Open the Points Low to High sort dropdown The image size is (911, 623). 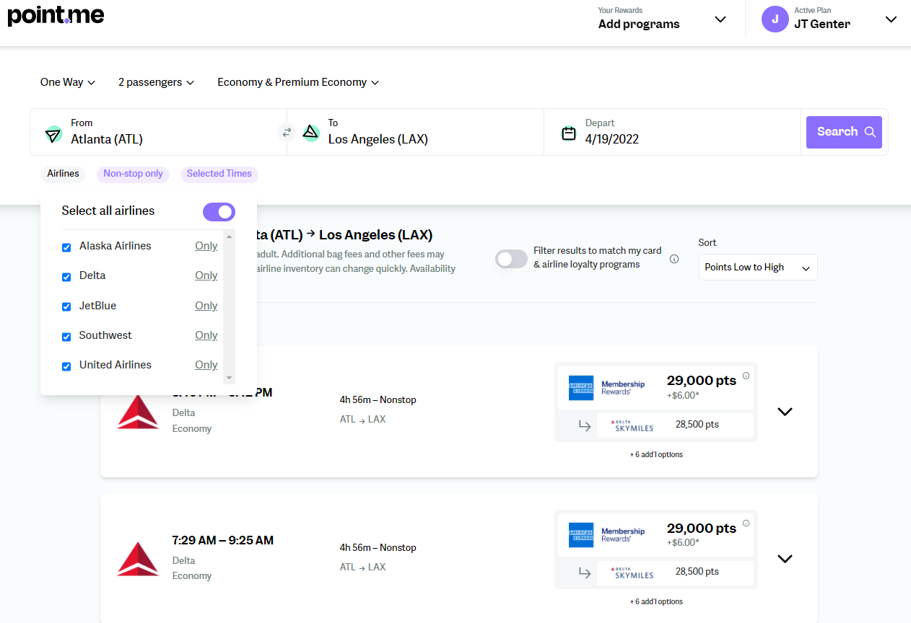757,268
